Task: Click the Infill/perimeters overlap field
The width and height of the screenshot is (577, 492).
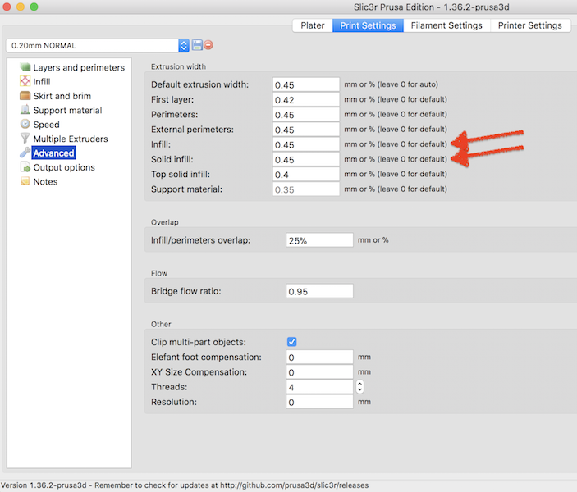Action: pos(319,240)
